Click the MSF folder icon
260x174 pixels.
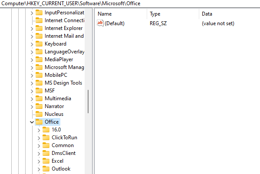[x=39, y=91]
